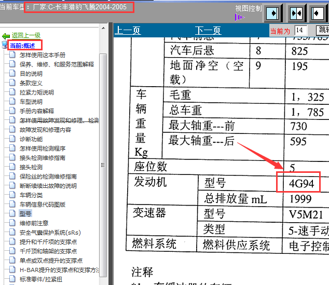Click document icon beside 安全气囊保护系统

pyautogui.click(x=12, y=232)
